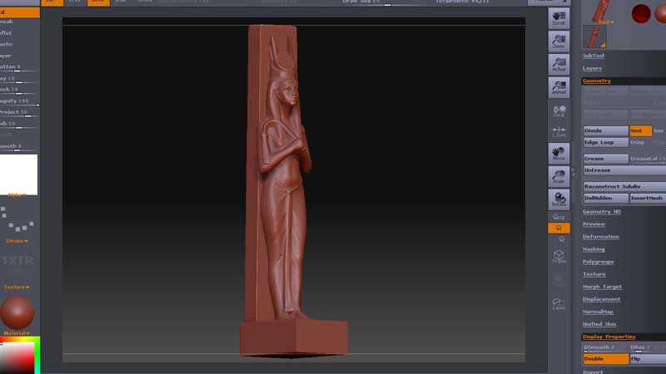The image size is (666, 374).
Task: Toggle Local transformations icon
Action: (559, 111)
